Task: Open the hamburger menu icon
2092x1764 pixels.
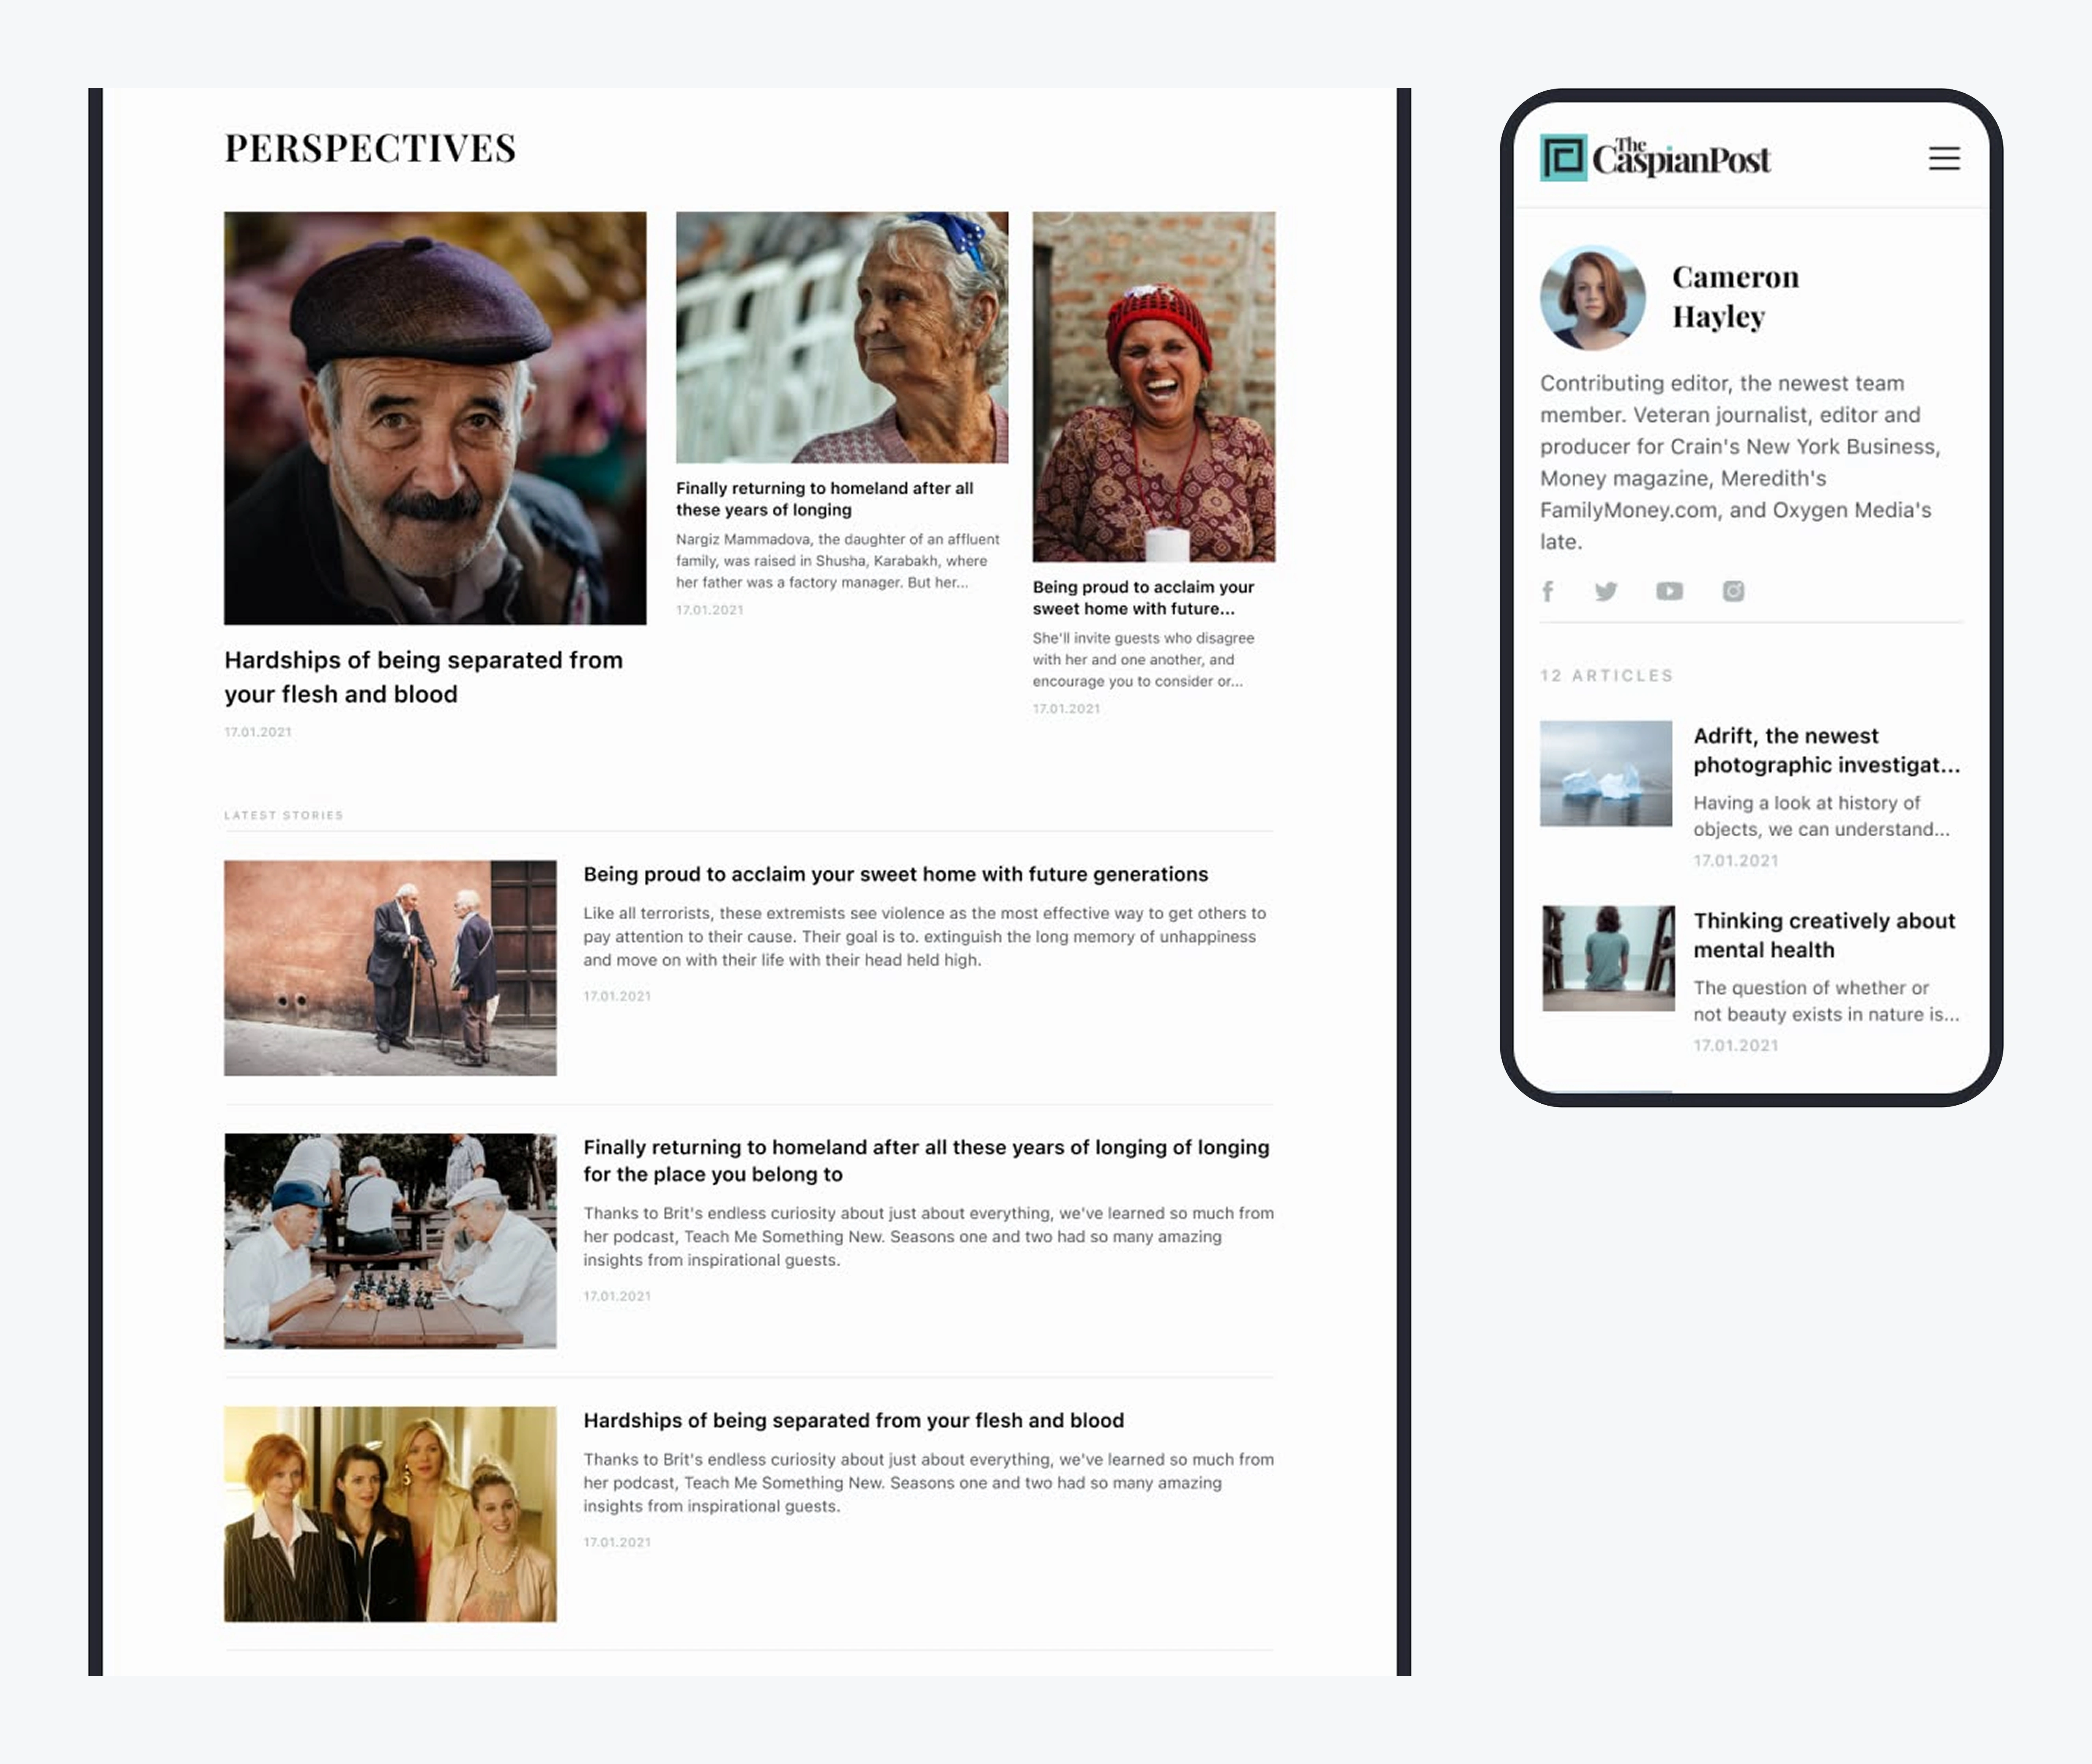Action: (x=1943, y=158)
